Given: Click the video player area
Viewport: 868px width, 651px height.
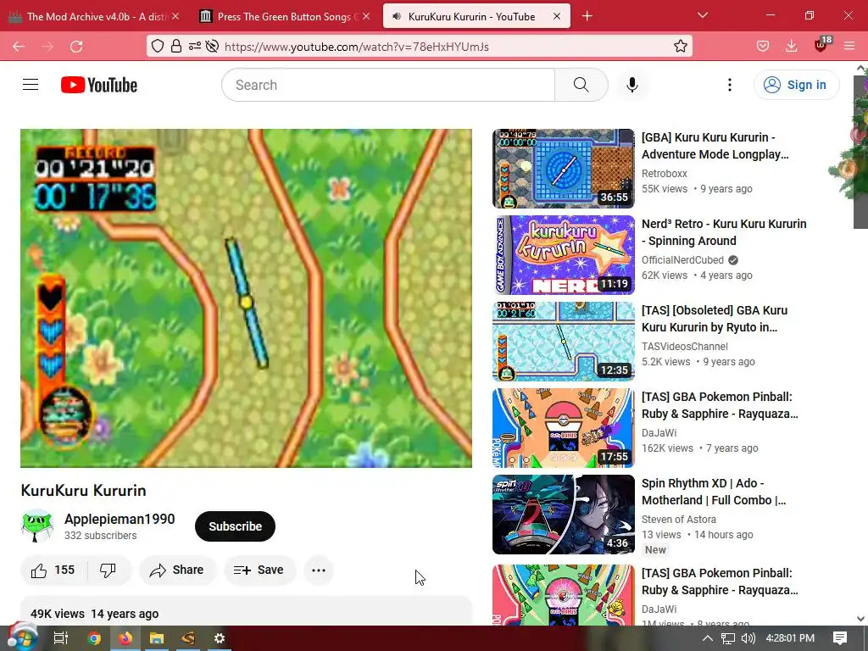Looking at the screenshot, I should [247, 298].
